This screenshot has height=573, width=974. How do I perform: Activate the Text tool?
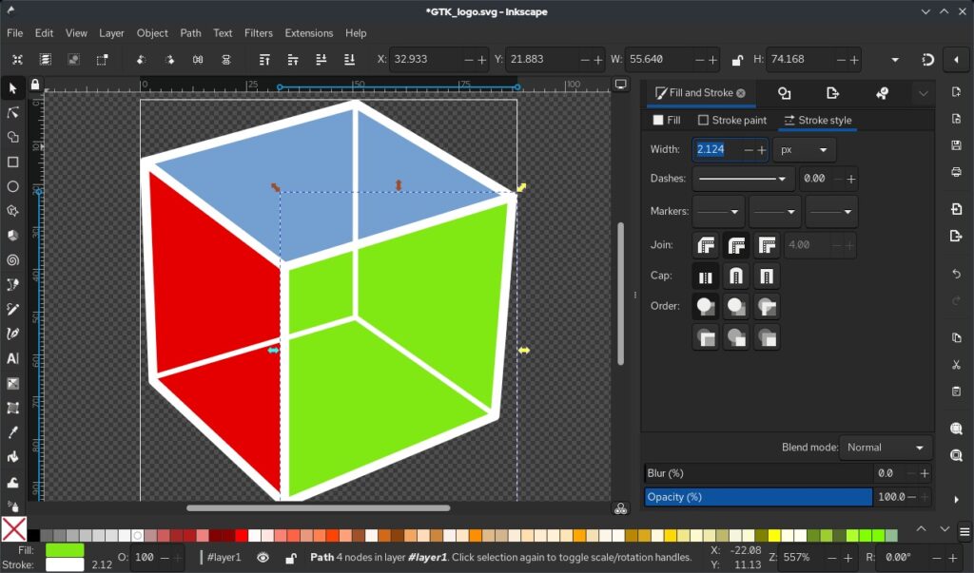12,357
